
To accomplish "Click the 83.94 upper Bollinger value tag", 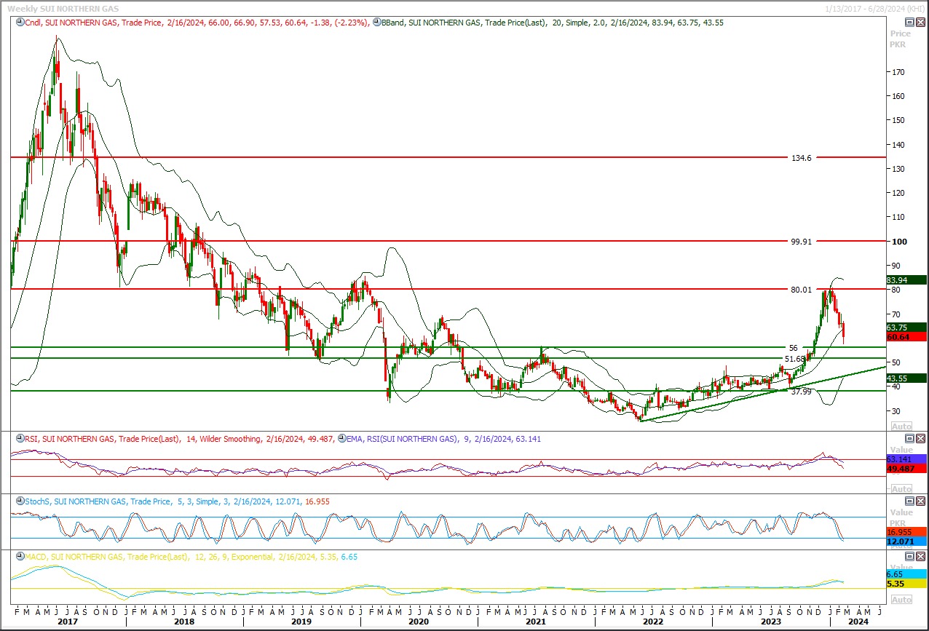I will [906, 280].
